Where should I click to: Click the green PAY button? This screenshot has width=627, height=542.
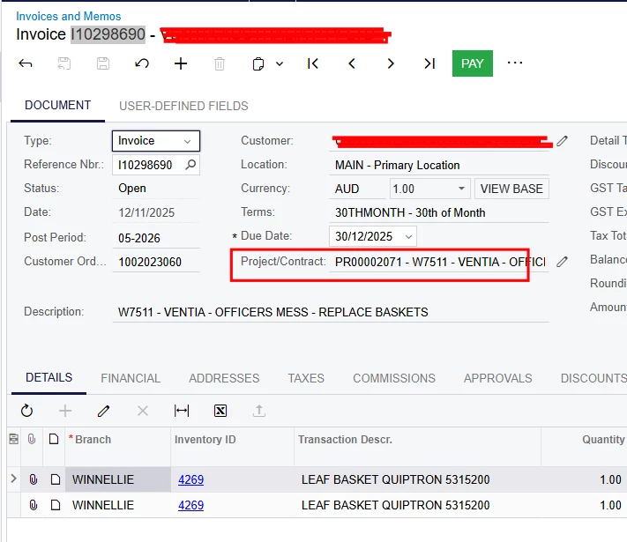click(x=473, y=63)
